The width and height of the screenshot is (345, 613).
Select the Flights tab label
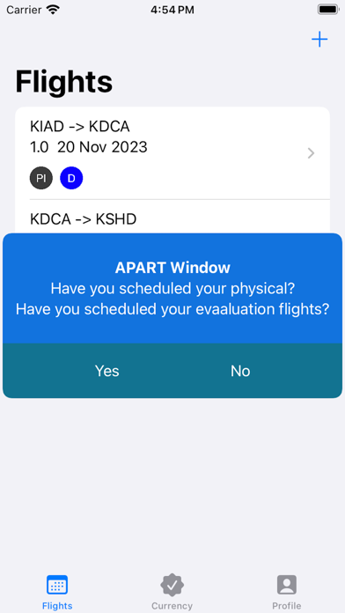tap(57, 606)
